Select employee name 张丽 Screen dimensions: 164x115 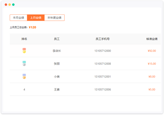(x=57, y=64)
